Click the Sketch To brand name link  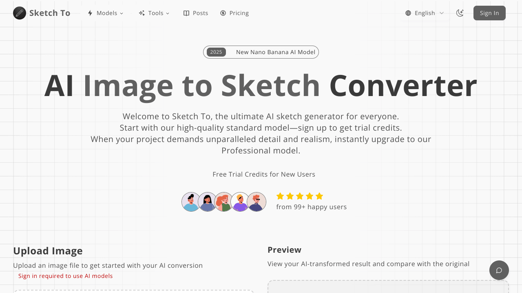click(x=50, y=13)
